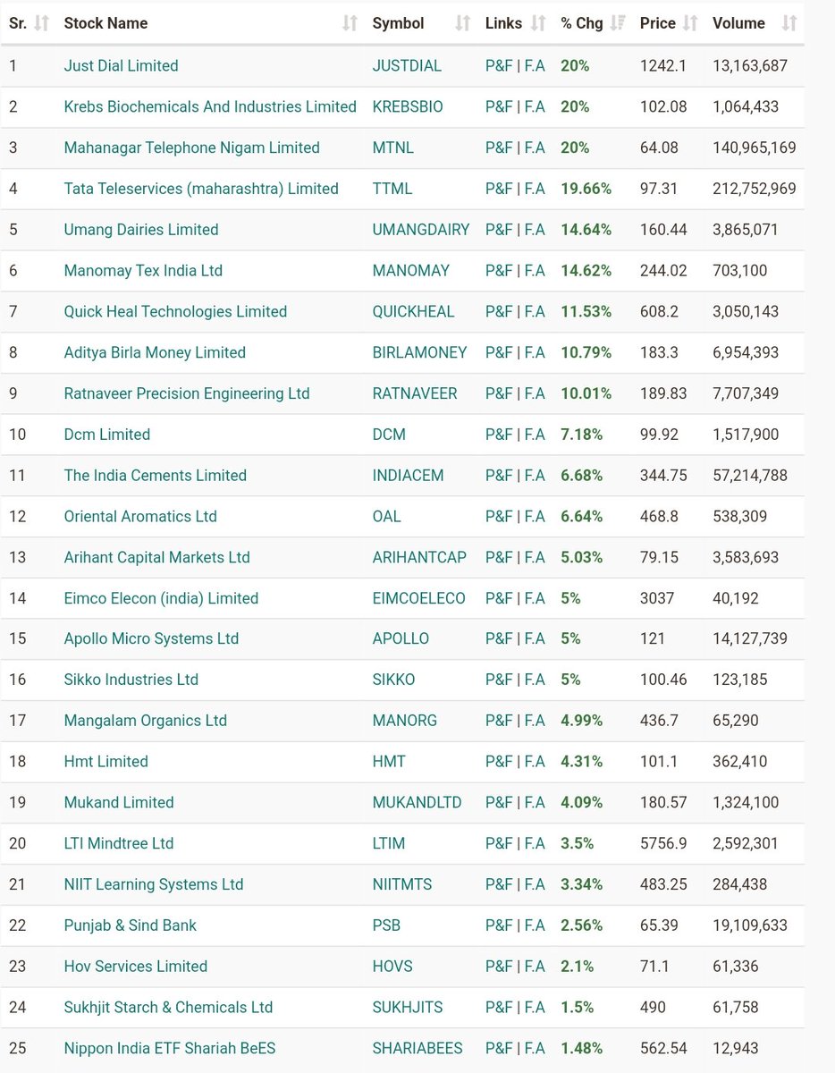Select the price 5756.9 cell
Viewport: 835px width, 1073px height.
coord(663,843)
